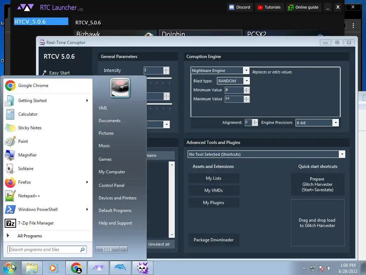366x275 pixels.
Task: Open Devices and Printers
Action: tap(118, 198)
